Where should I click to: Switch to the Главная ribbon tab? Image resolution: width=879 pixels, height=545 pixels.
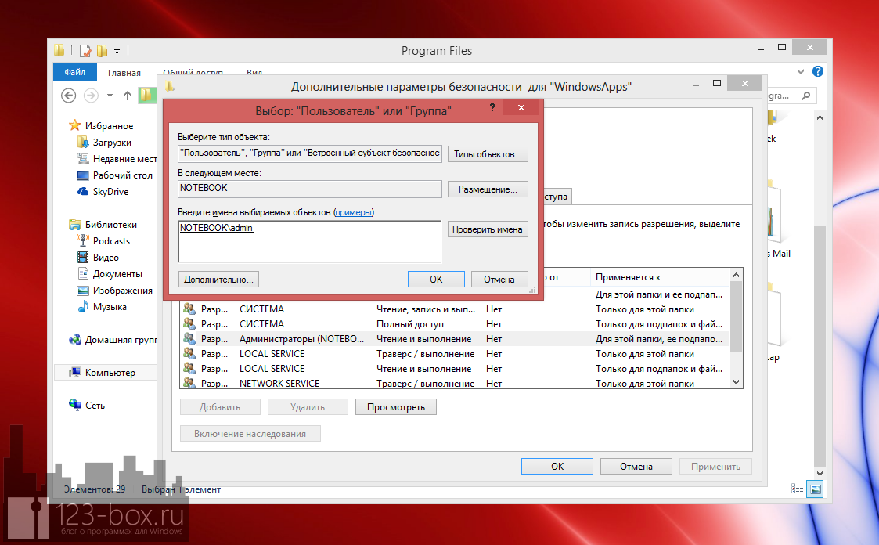(x=124, y=73)
